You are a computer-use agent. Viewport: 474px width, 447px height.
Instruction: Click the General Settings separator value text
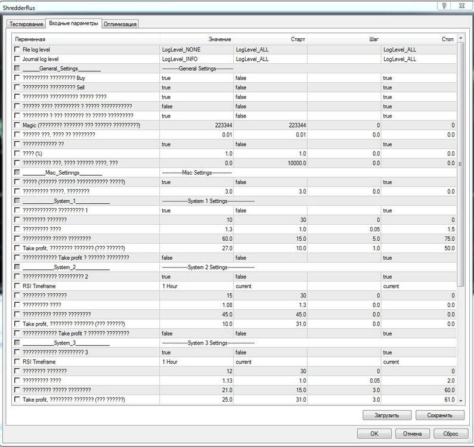[x=197, y=69]
